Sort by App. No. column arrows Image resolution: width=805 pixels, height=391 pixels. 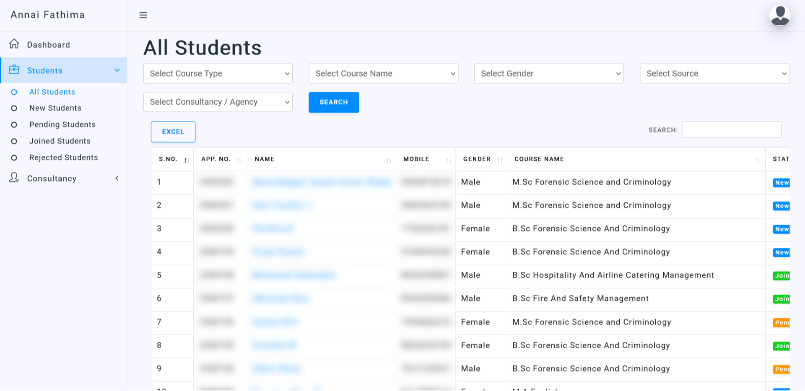pos(240,160)
